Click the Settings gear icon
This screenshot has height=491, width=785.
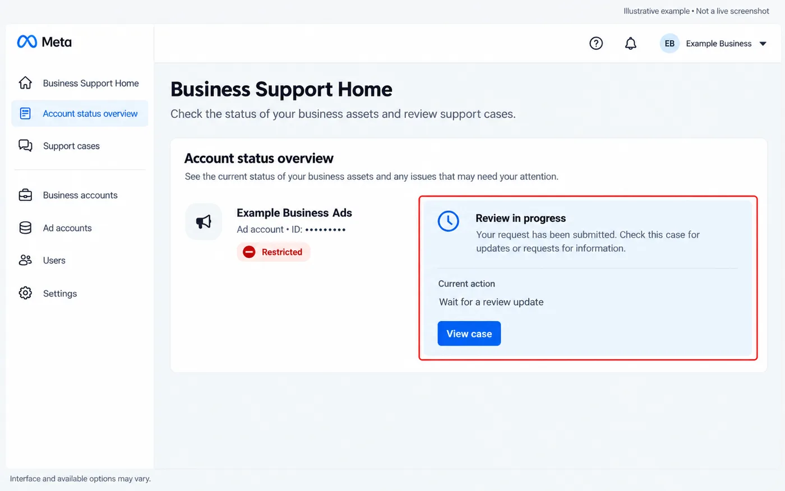(25, 293)
